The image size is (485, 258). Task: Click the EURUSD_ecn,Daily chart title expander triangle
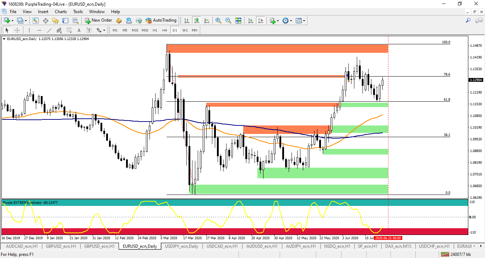coord(4,39)
